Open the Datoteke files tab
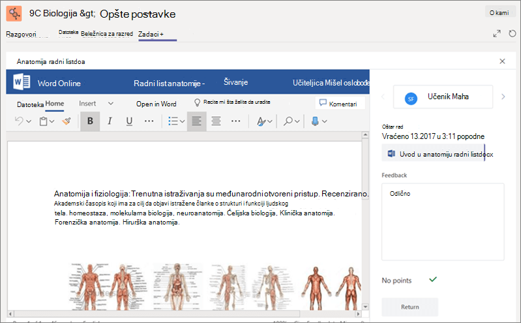 (x=68, y=32)
